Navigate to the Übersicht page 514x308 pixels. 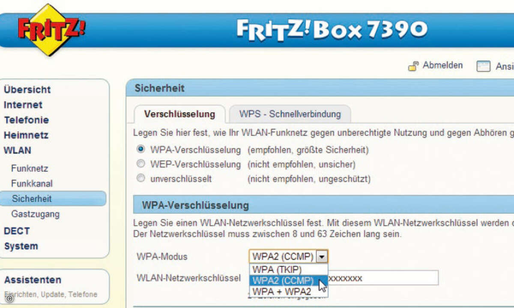pyautogui.click(x=27, y=89)
